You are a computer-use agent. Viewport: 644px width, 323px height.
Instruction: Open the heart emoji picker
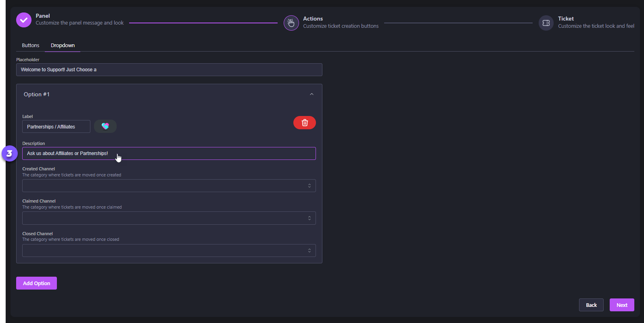105,126
